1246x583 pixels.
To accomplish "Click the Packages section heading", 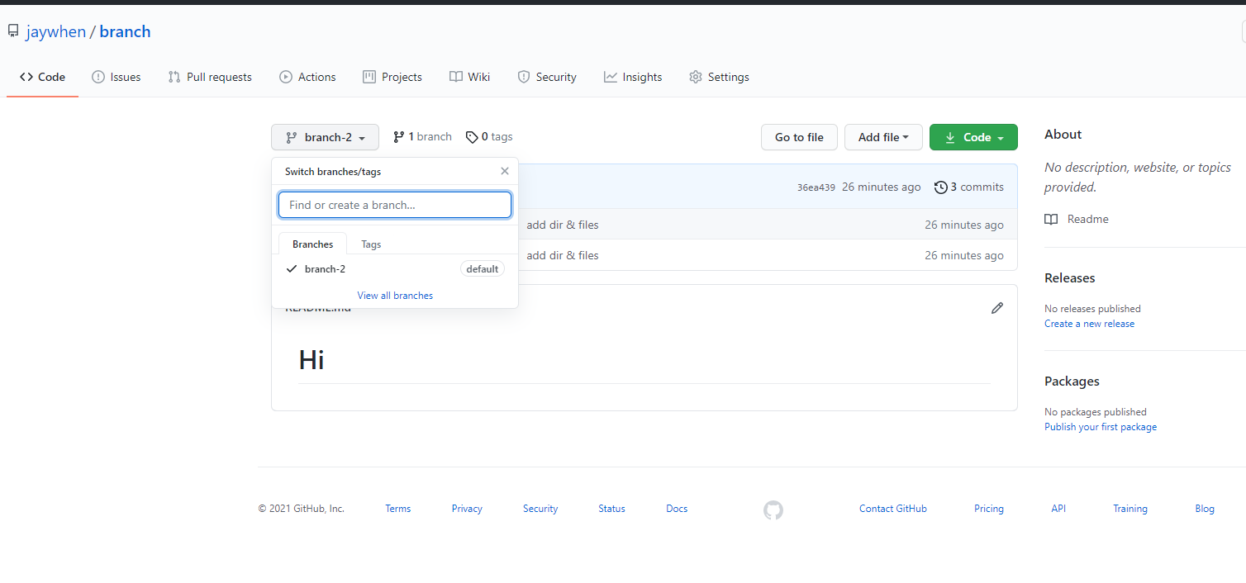I will click(x=1072, y=382).
